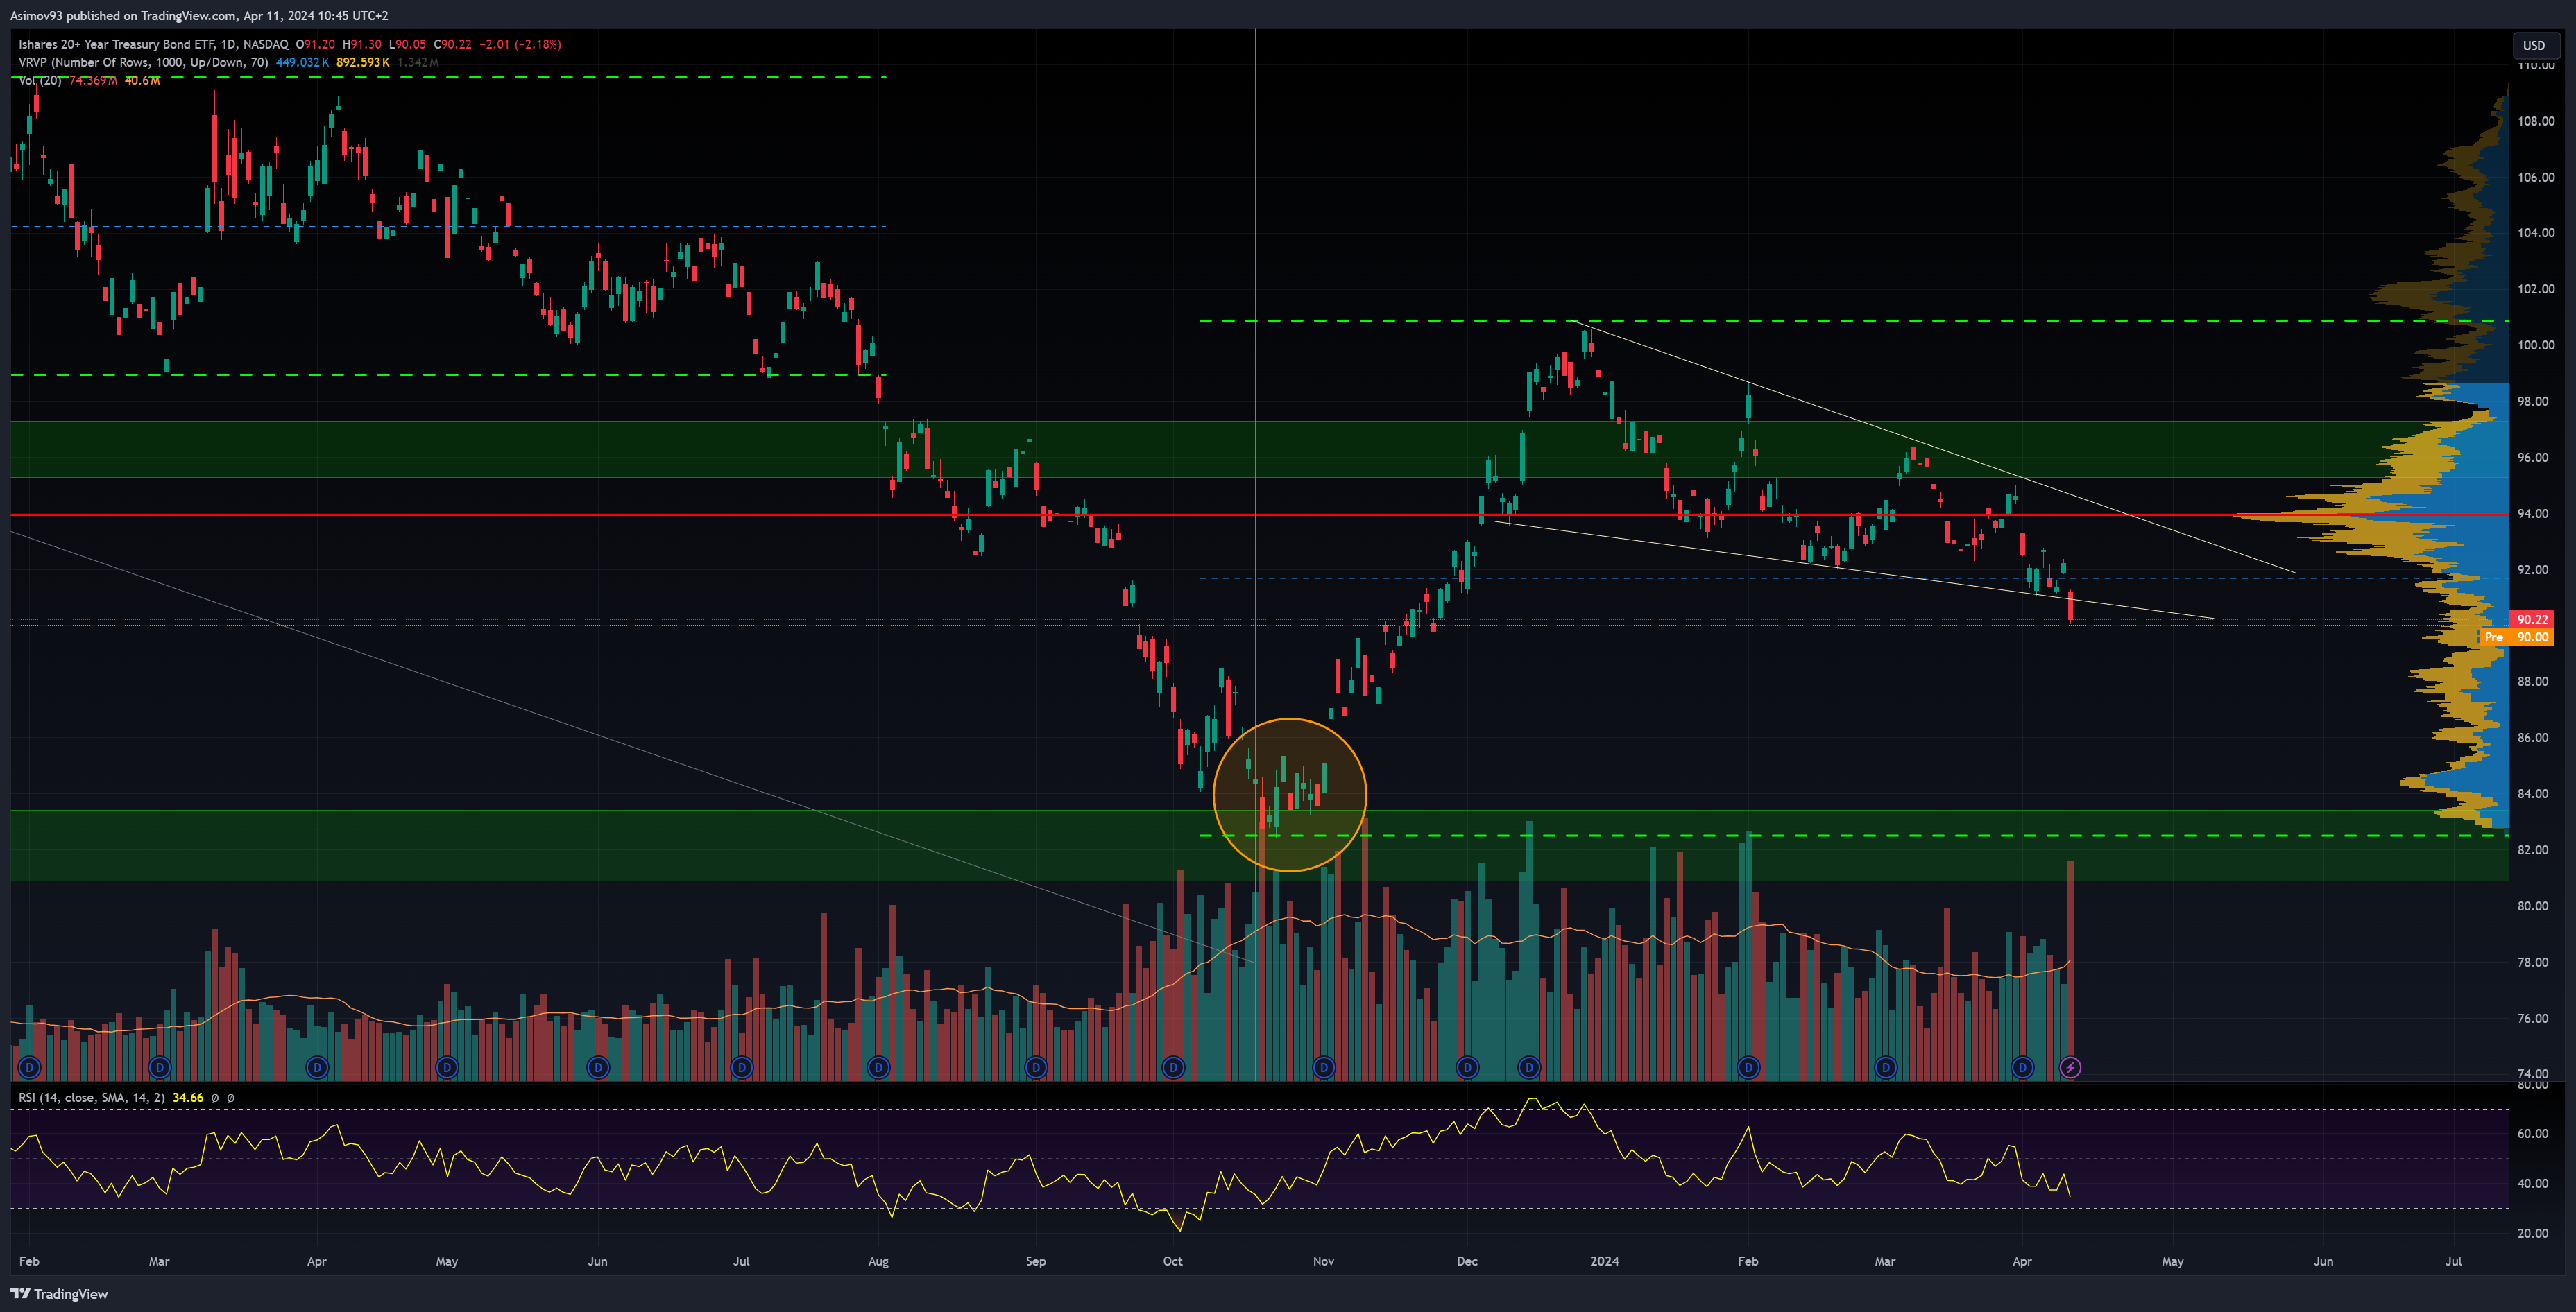Image resolution: width=2576 pixels, height=1312 pixels.
Task: Click the dividend 'D' marker above Sep
Action: click(1036, 1067)
